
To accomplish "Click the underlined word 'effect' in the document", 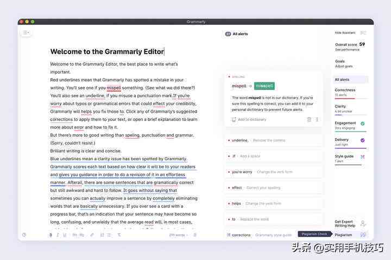I will click(159, 103).
